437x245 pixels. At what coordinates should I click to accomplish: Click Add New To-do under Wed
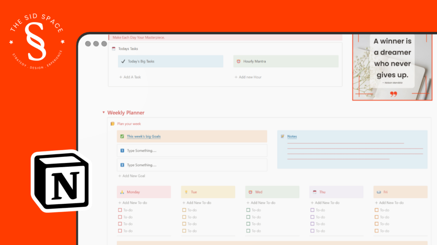[261, 203]
